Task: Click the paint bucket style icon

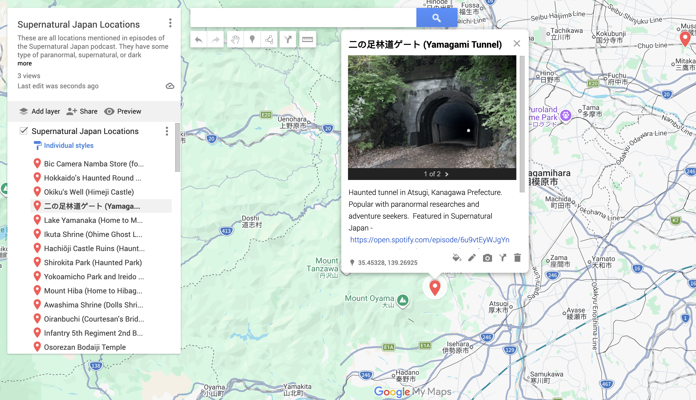Action: pos(456,258)
